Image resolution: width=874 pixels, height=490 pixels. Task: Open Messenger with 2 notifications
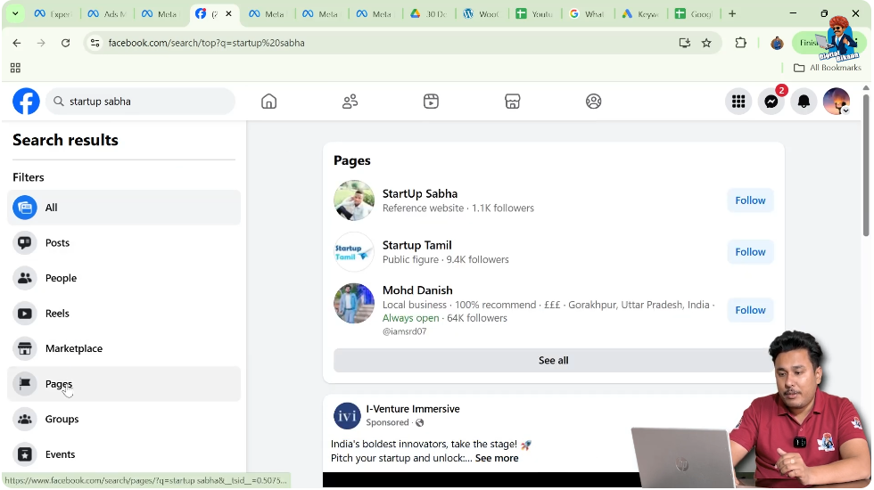771,102
